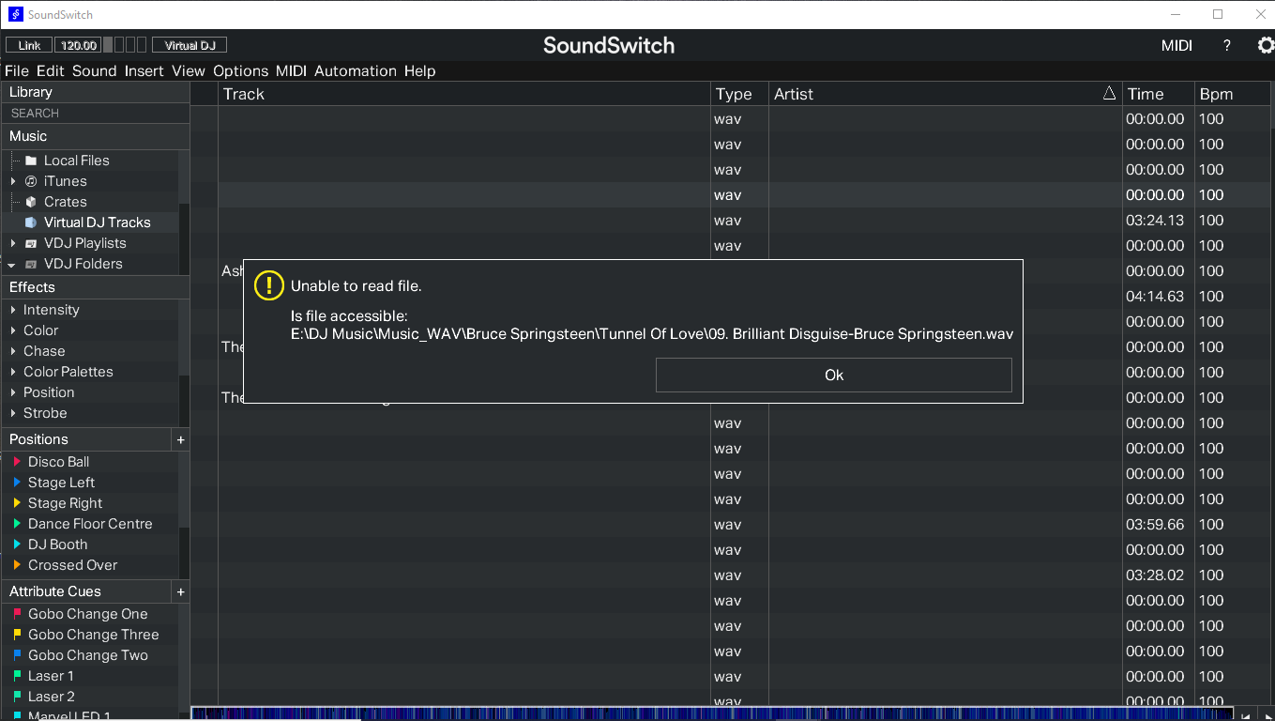
Task: Expand the Intensity effects group
Action: 13,310
